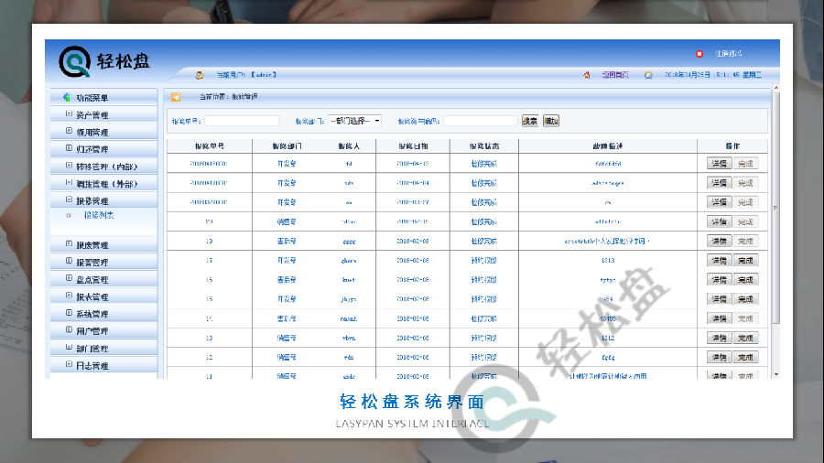Click the 增加 add button
The image size is (824, 463).
click(551, 122)
